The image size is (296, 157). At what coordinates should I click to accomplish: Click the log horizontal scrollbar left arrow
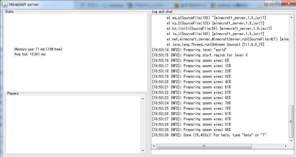[x=154, y=146]
